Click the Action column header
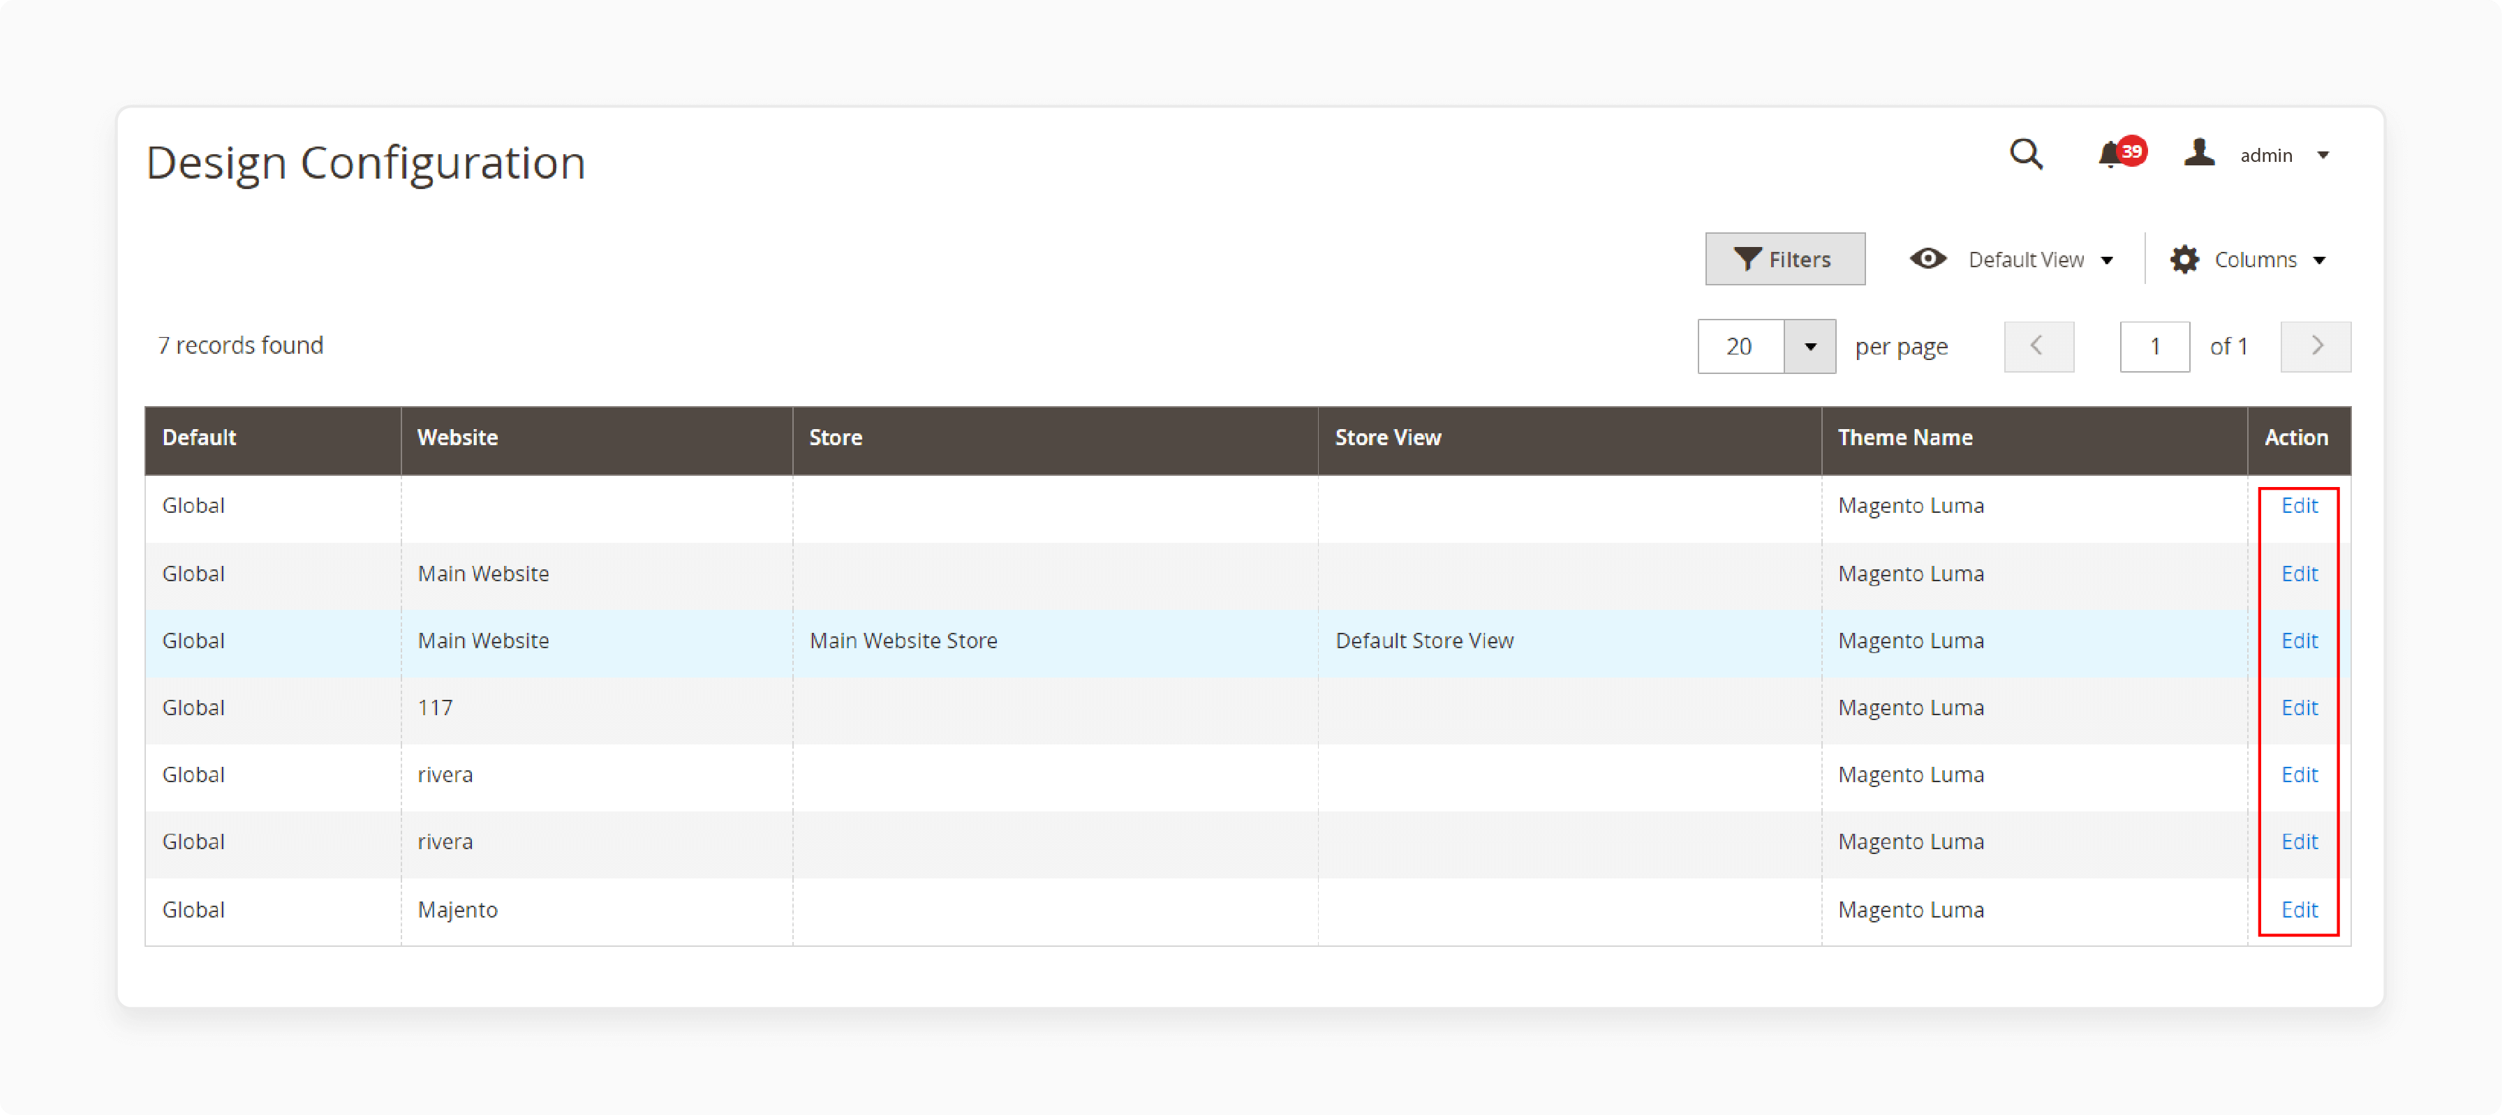The height and width of the screenshot is (1115, 2502). (x=2298, y=439)
